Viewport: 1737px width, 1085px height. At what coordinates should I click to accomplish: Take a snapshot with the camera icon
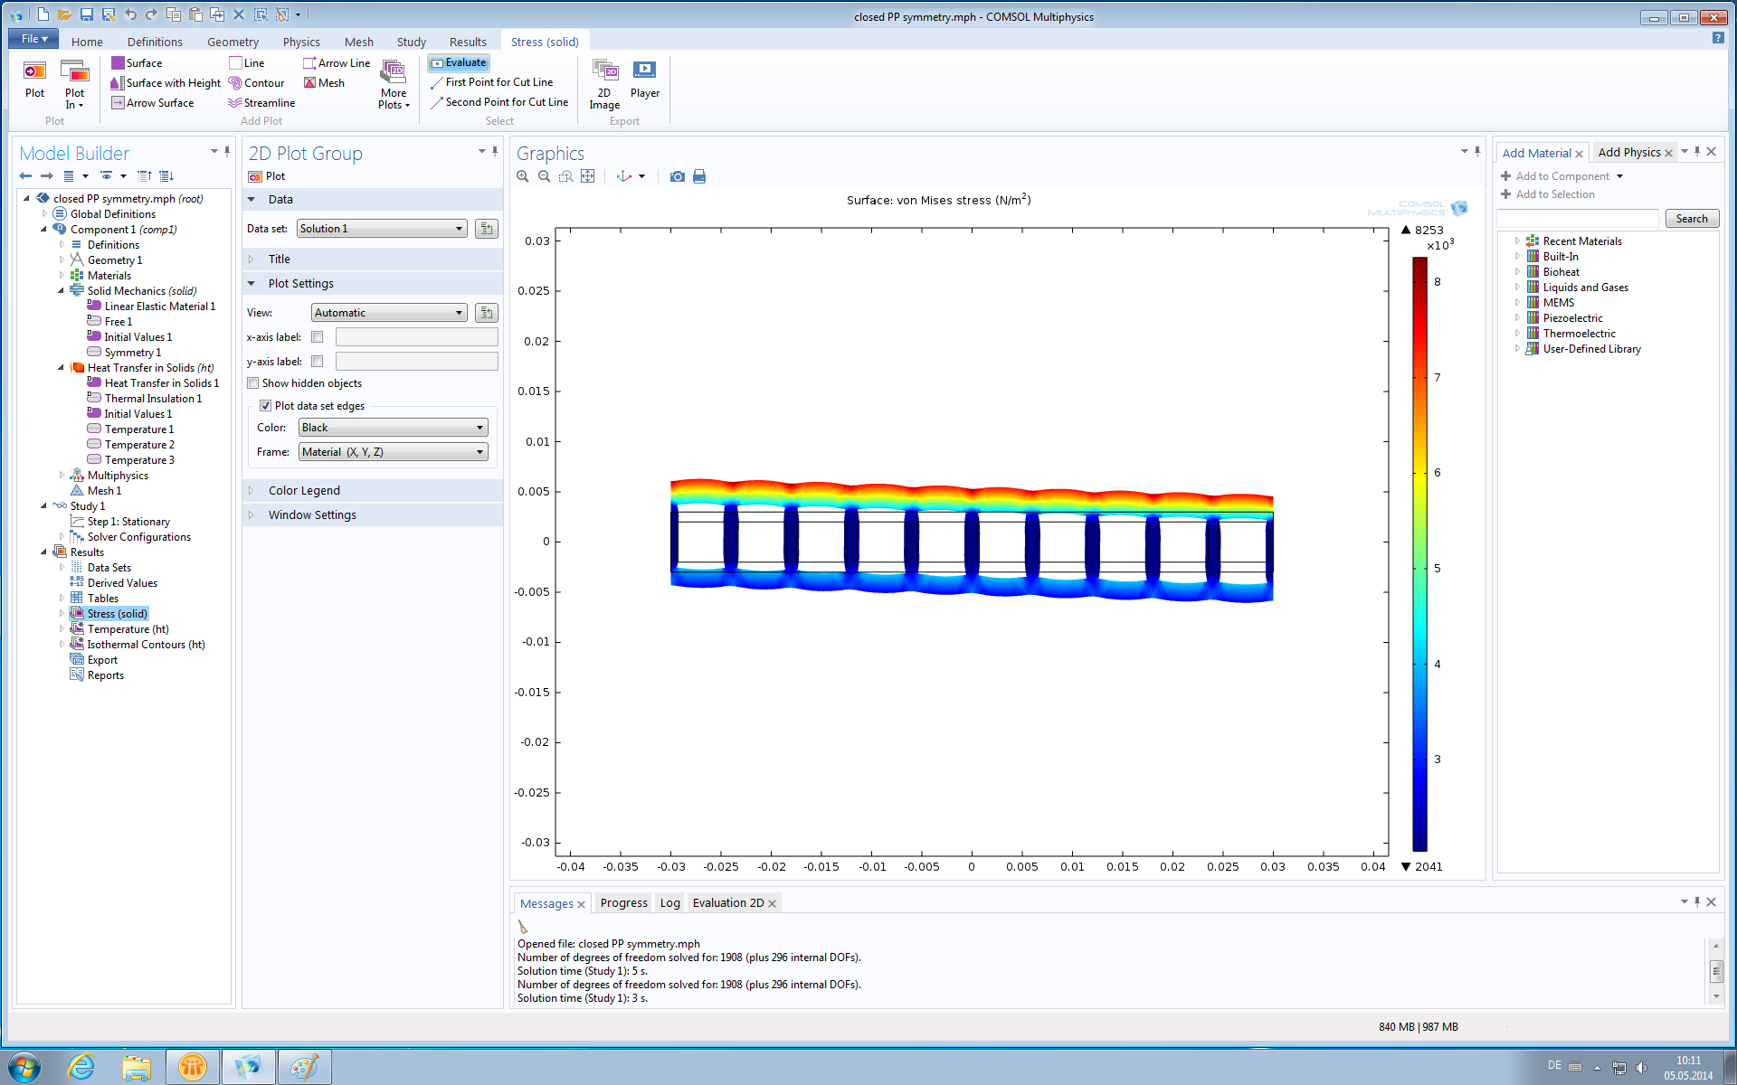click(677, 176)
